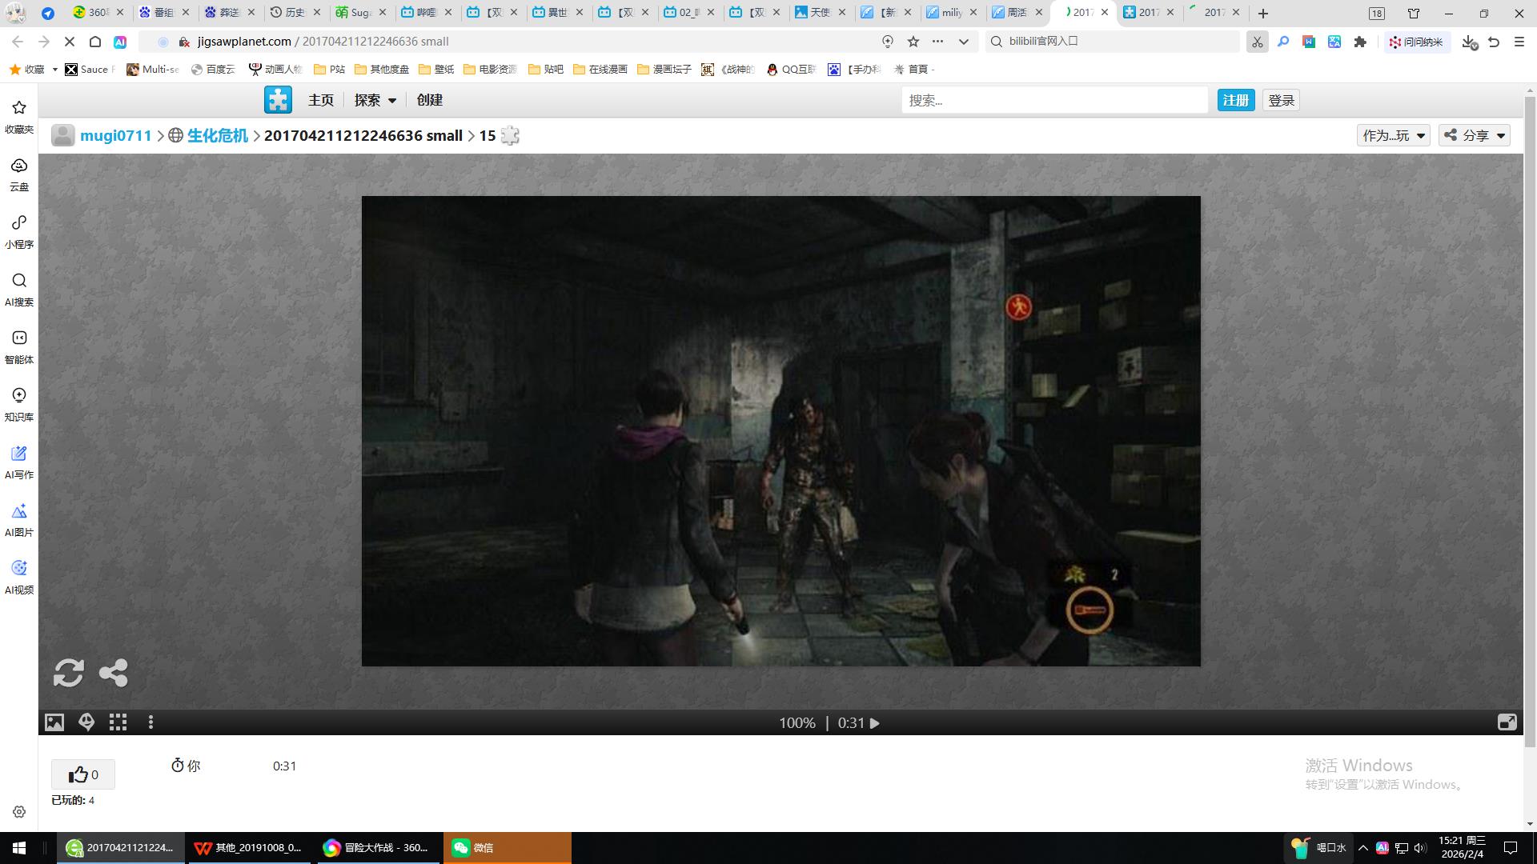Click the ghost image icon in bottom toolbar

(86, 722)
